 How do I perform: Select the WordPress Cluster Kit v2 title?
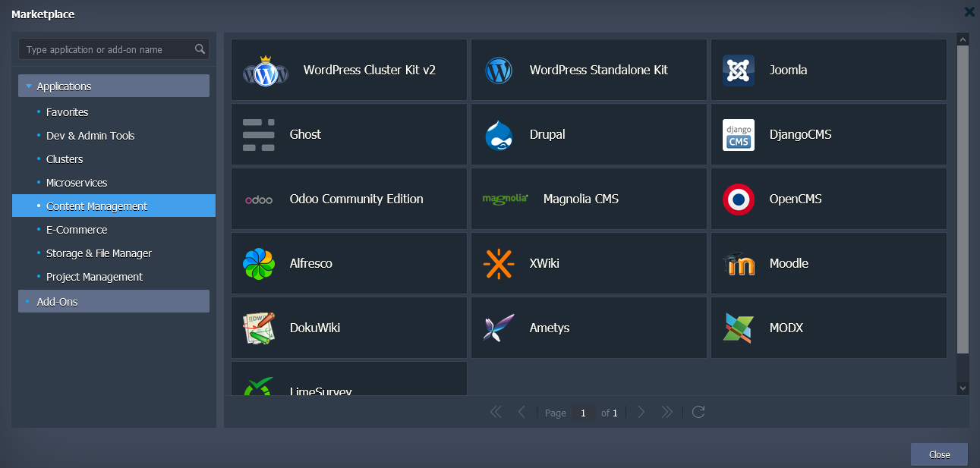point(370,70)
